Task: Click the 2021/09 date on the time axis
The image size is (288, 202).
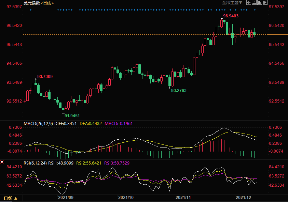Action: tap(66, 197)
